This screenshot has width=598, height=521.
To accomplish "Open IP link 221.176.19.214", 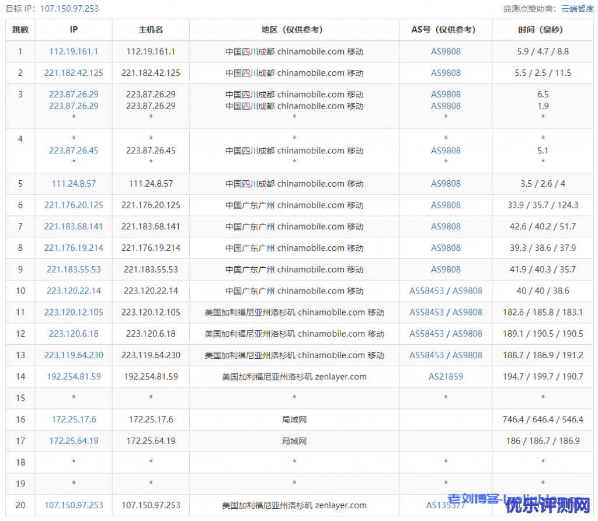I will click(x=74, y=248).
